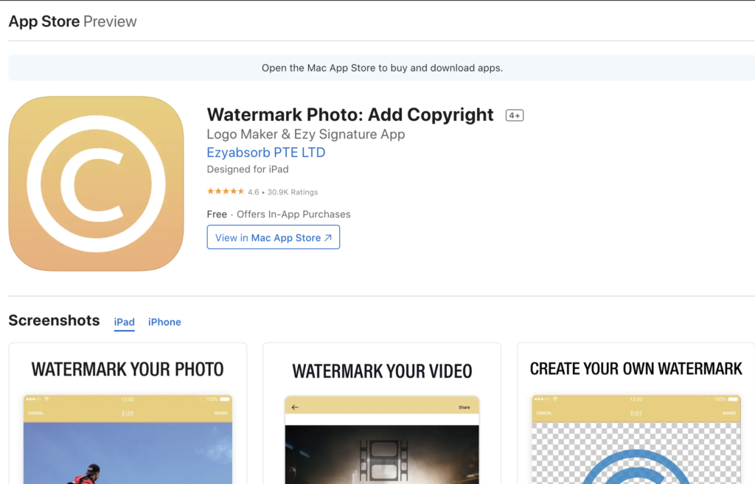
Task: Open the Ezyabsorb PTE LTD developer link
Action: coord(265,152)
